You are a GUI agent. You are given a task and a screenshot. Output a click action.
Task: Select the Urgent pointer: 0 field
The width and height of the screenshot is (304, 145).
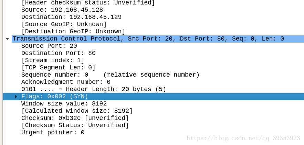click(53, 133)
